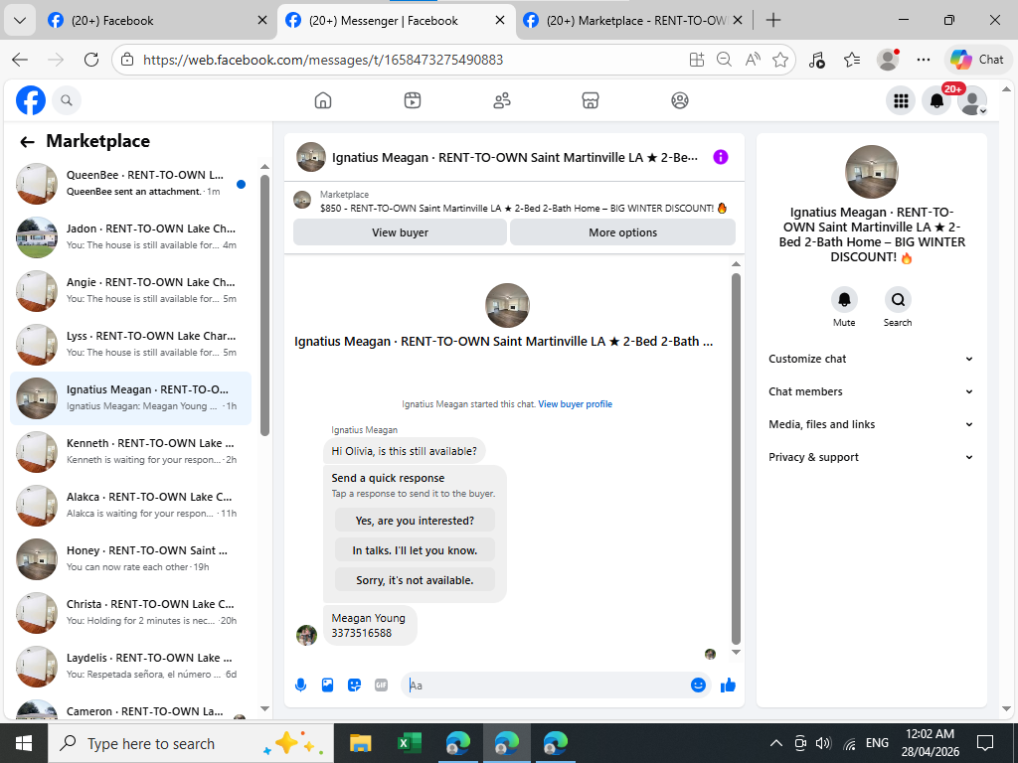This screenshot has height=763, width=1018.
Task: Open the View buyer profile link
Action: pos(576,404)
